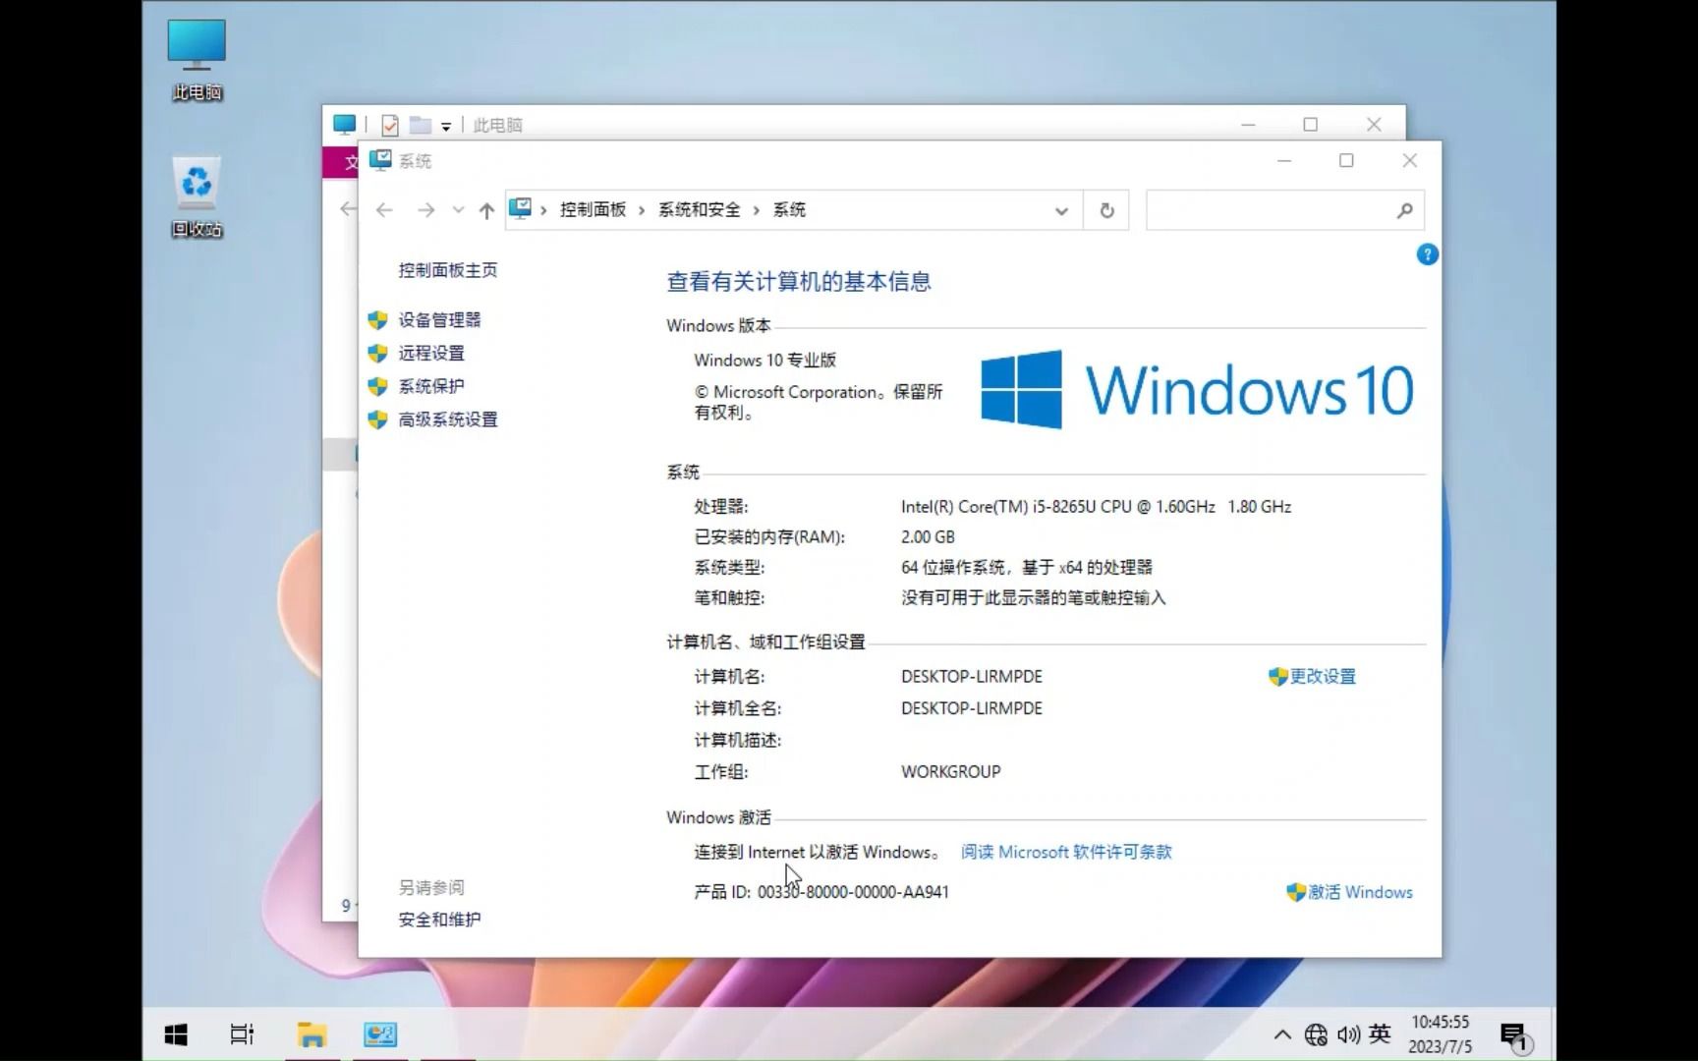Expand chevron after 控制面板 breadcrumb

[642, 210]
